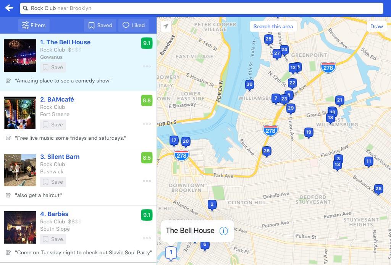Select map pin 24

pyautogui.click(x=284, y=50)
